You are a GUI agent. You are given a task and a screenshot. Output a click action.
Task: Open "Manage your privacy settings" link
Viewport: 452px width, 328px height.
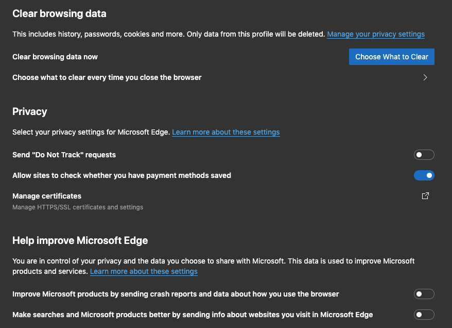pos(376,34)
